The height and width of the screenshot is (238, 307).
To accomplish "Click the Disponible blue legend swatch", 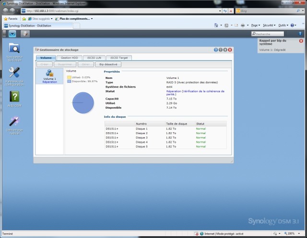I will click(69, 81).
